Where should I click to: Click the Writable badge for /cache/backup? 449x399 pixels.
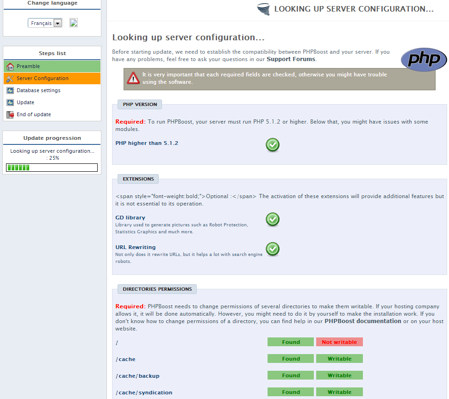point(339,375)
